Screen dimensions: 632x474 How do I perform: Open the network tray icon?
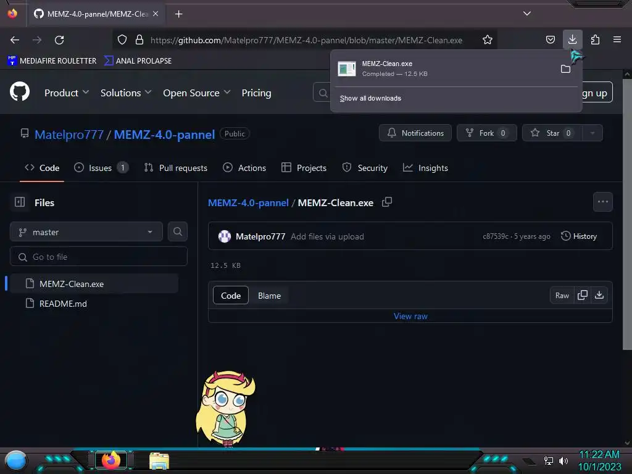click(x=549, y=460)
